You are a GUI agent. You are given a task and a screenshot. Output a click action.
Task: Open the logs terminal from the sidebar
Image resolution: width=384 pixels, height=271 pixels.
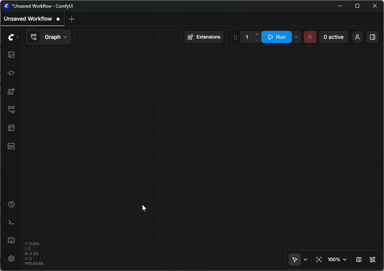(11, 222)
